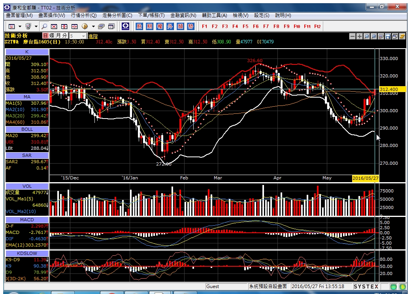Click the F12 shortcut button
Screen dimensions: 411x294
pyautogui.click(x=317, y=26)
